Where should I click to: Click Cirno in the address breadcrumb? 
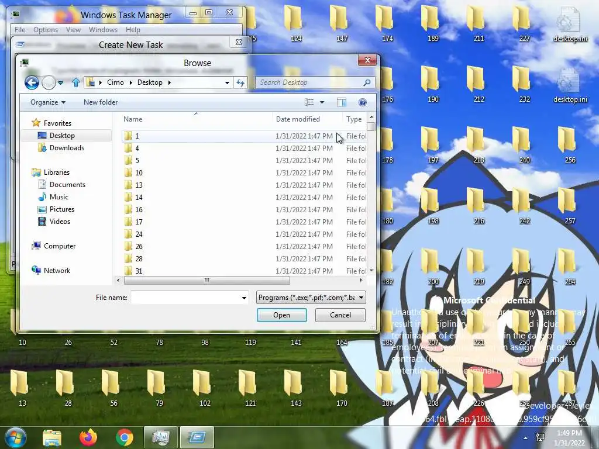click(115, 82)
